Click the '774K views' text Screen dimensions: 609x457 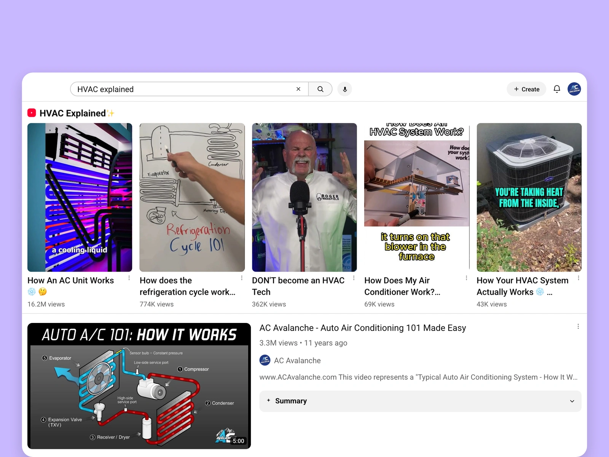[x=156, y=304]
